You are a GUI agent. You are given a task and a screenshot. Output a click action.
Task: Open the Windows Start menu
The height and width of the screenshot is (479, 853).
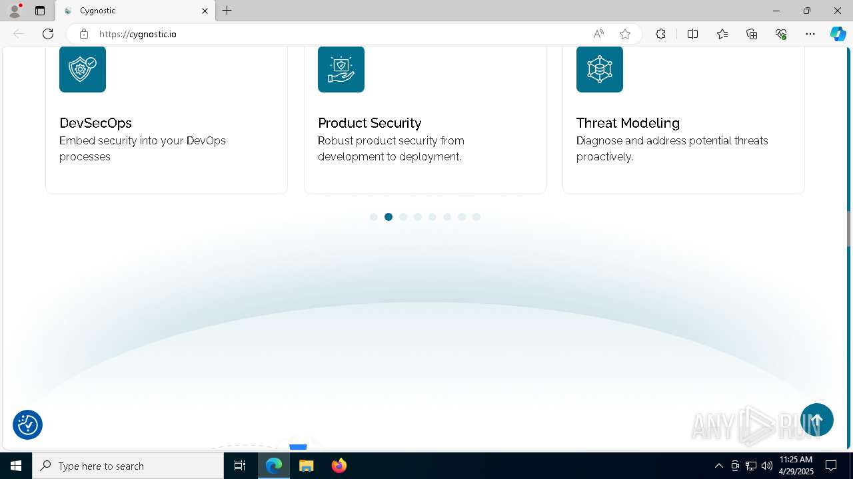point(16,466)
